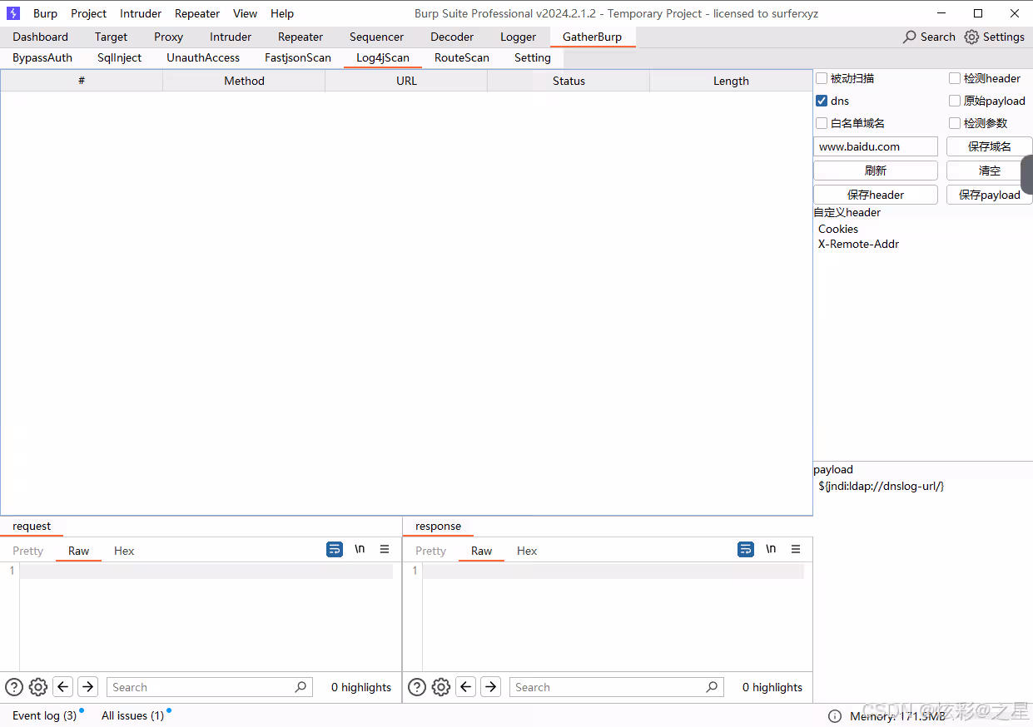Open search settings gear in request panel
The width and height of the screenshot is (1033, 727).
pos(38,687)
